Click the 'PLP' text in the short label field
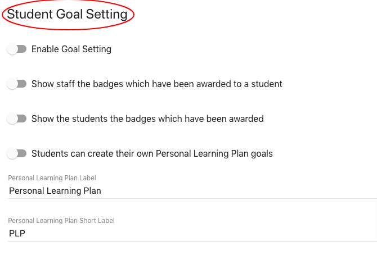 [17, 234]
